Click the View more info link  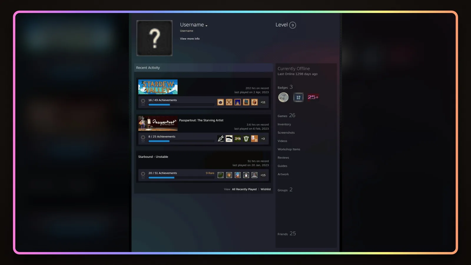pos(190,39)
